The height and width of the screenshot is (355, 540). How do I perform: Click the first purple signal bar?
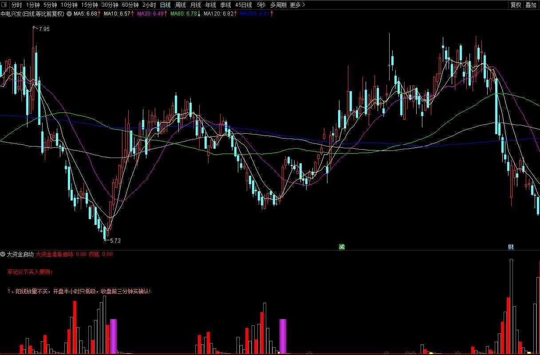click(x=113, y=336)
